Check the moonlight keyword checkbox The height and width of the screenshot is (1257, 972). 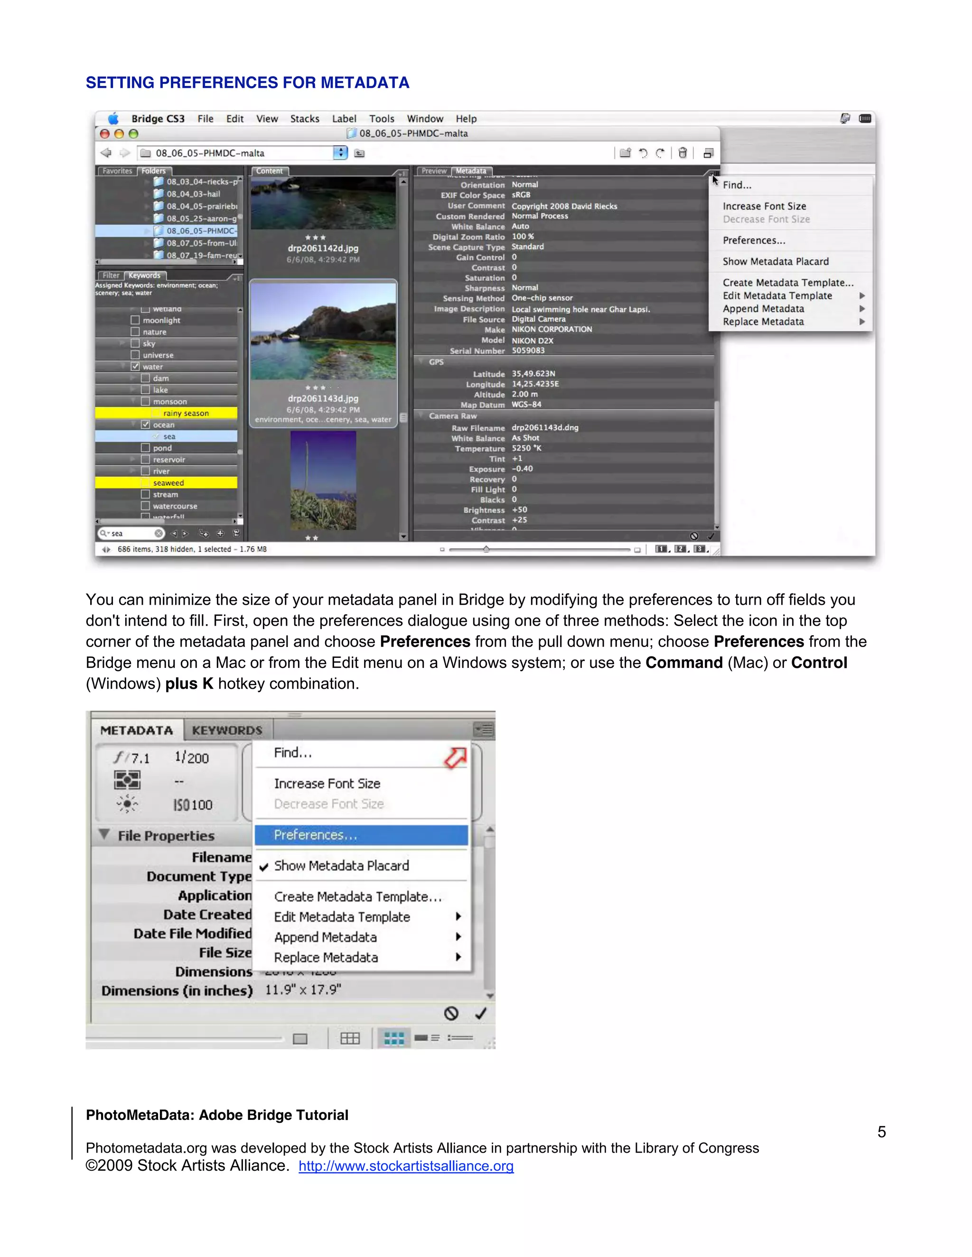[135, 320]
